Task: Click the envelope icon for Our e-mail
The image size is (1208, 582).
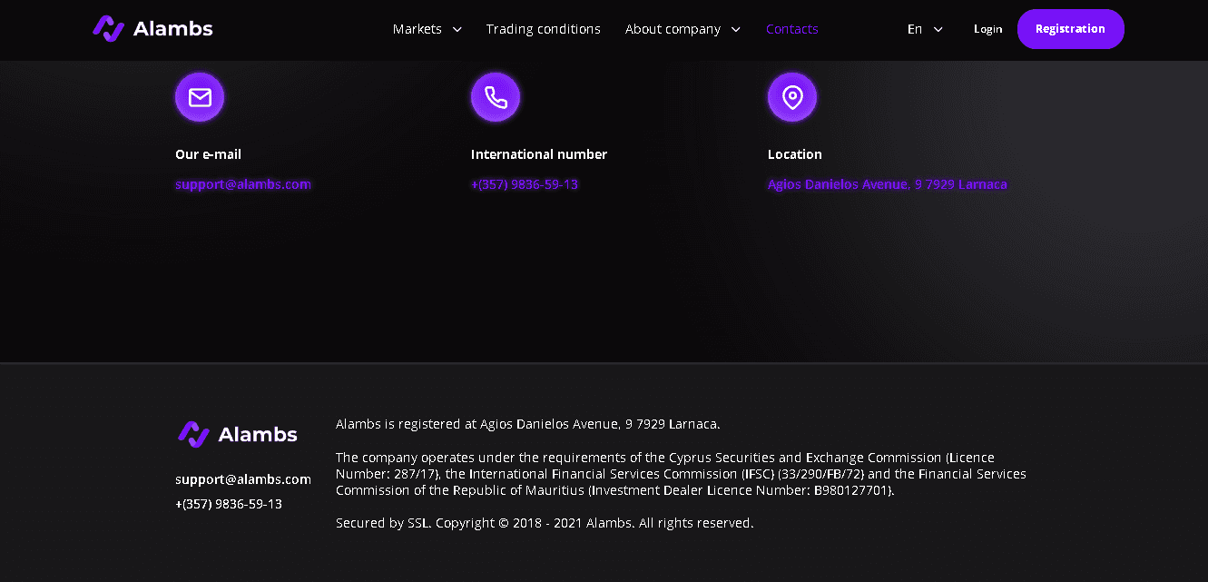Action: tap(199, 96)
